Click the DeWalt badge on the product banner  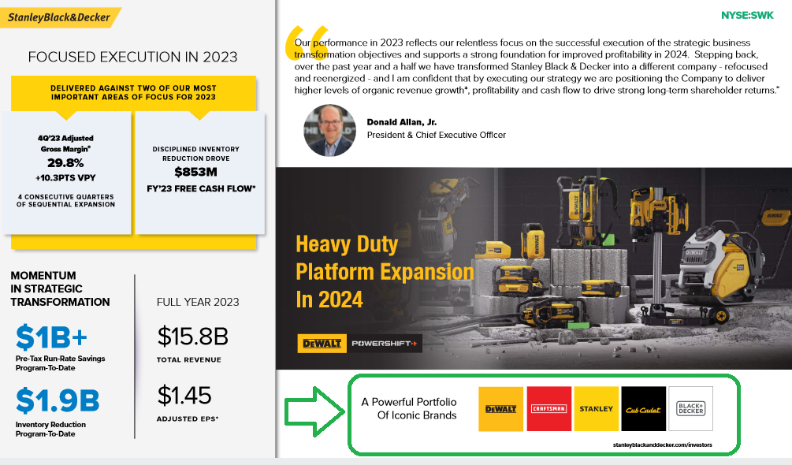coord(322,344)
